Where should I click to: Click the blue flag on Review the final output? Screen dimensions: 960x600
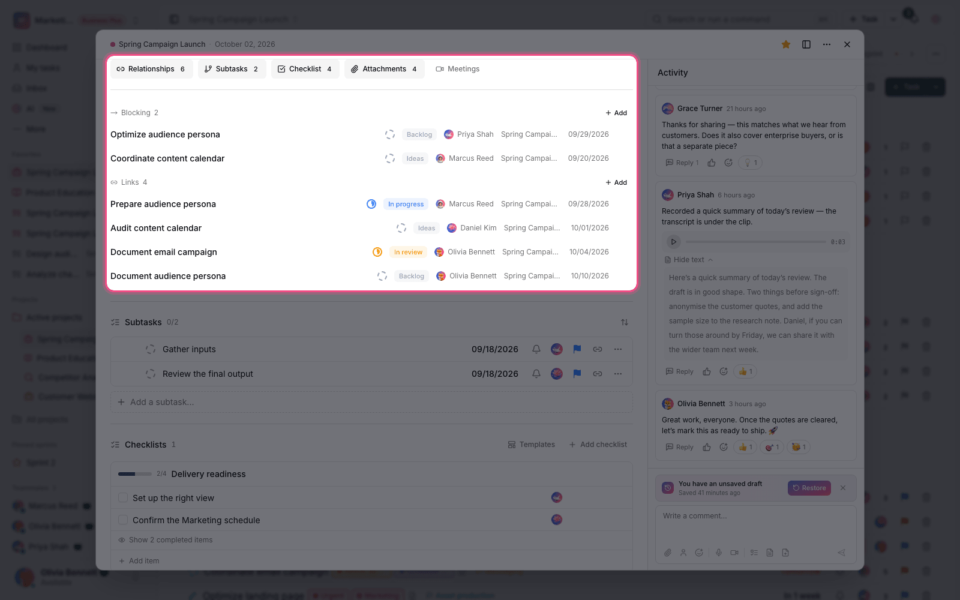[x=577, y=374]
